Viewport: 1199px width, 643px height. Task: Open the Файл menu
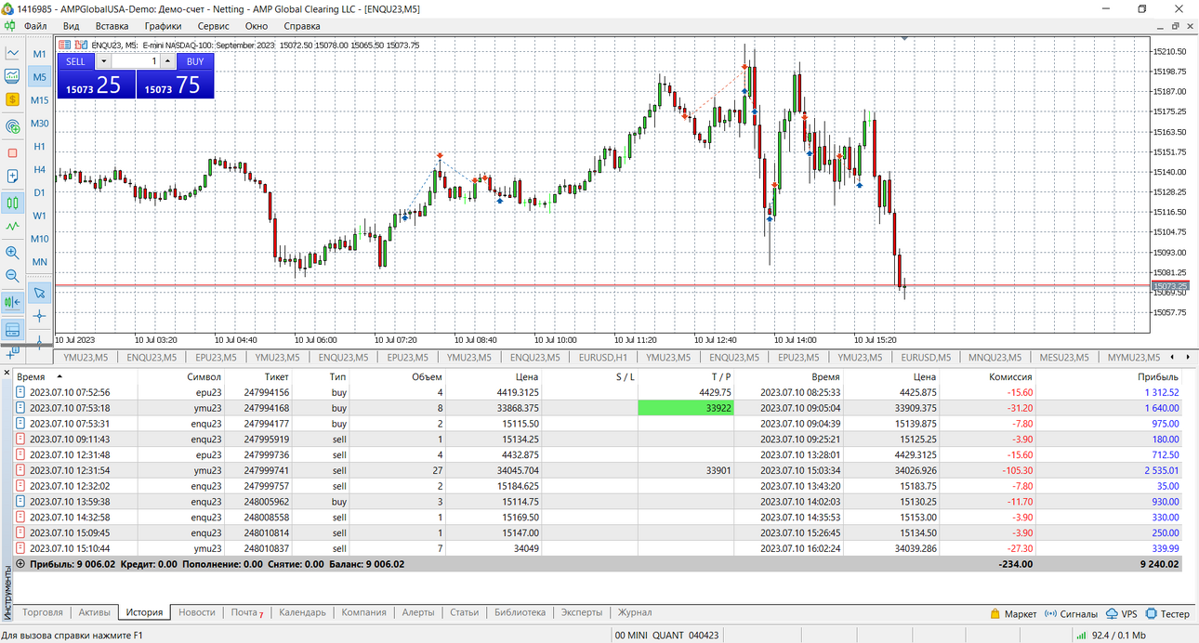[x=36, y=26]
